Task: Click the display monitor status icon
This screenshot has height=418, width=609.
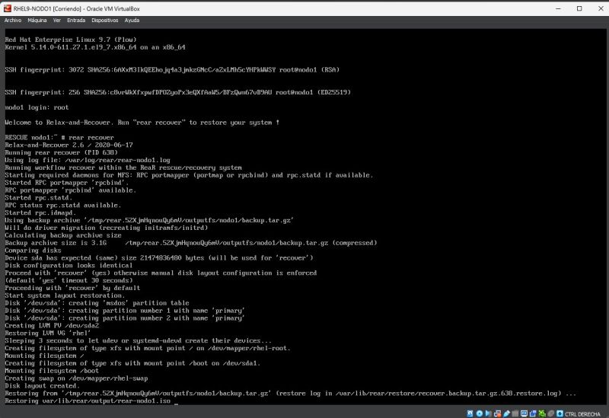Action: (524, 413)
